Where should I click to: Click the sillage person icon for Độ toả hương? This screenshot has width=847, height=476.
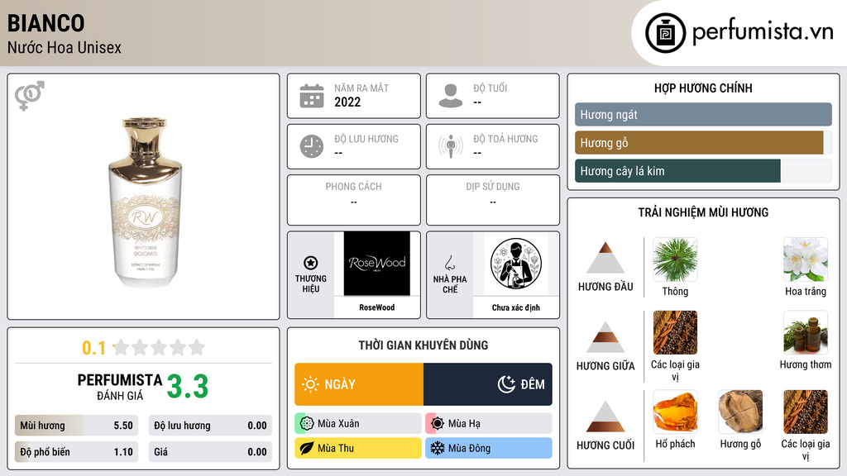(x=451, y=146)
